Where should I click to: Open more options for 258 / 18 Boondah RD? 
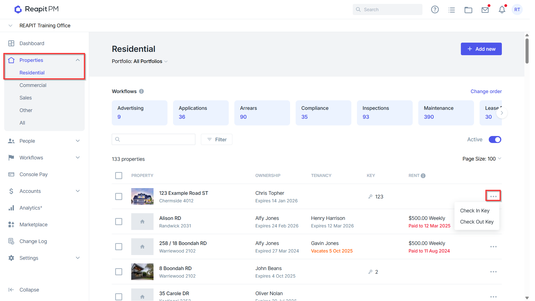pos(493,247)
